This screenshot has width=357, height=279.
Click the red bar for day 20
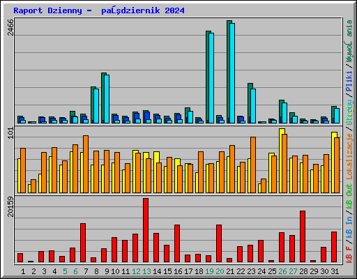219,243
